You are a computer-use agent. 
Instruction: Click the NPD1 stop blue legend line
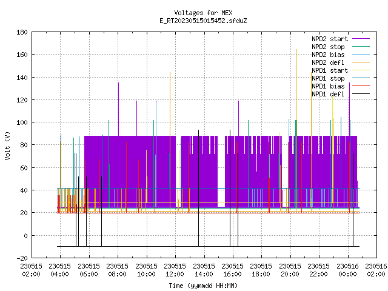(x=361, y=78)
